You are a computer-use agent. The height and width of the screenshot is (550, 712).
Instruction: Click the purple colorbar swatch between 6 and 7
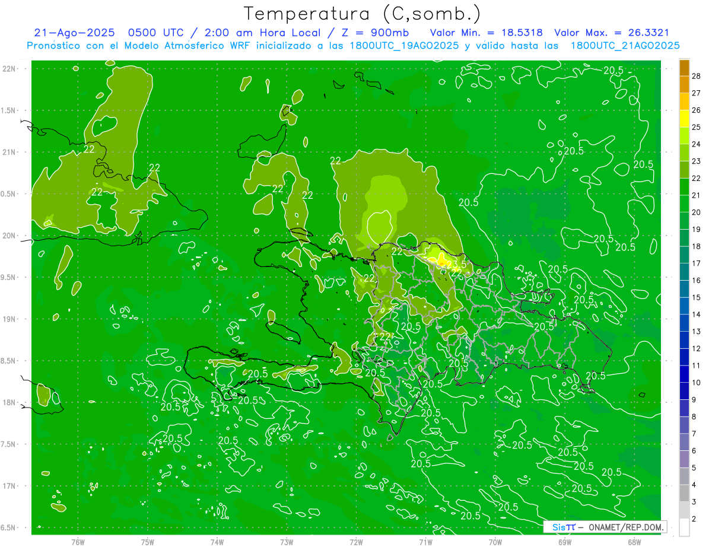[684, 443]
